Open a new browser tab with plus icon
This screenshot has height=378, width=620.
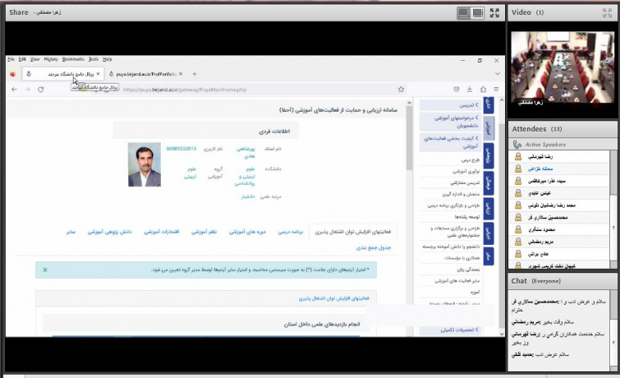point(194,74)
